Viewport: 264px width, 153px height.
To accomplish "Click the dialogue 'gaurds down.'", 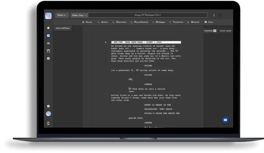I will 136,118.
